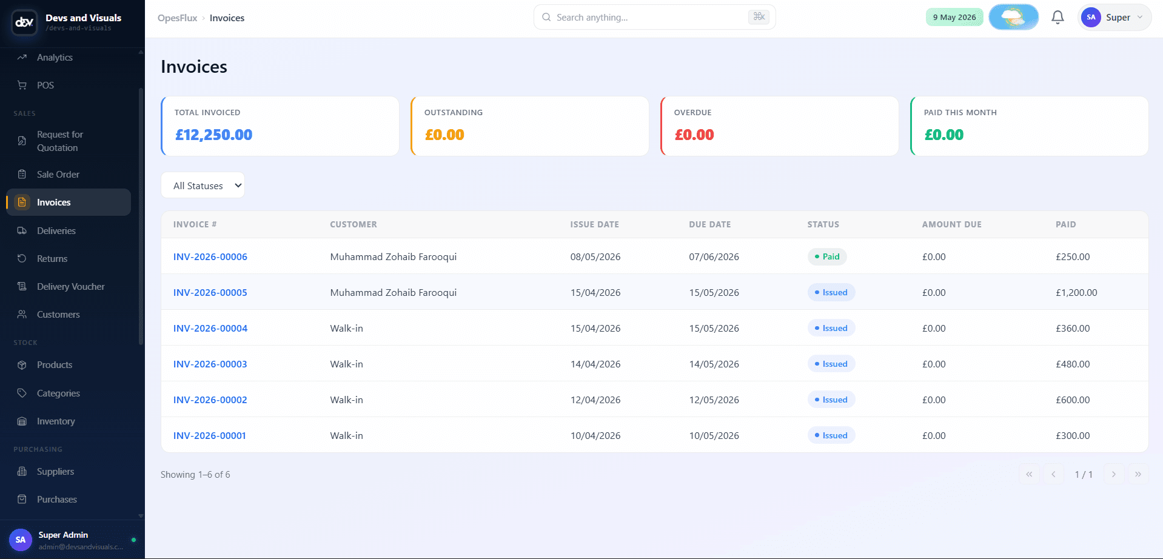The width and height of the screenshot is (1163, 559).
Task: Click the 9 May 2026 date badge
Action: [954, 17]
